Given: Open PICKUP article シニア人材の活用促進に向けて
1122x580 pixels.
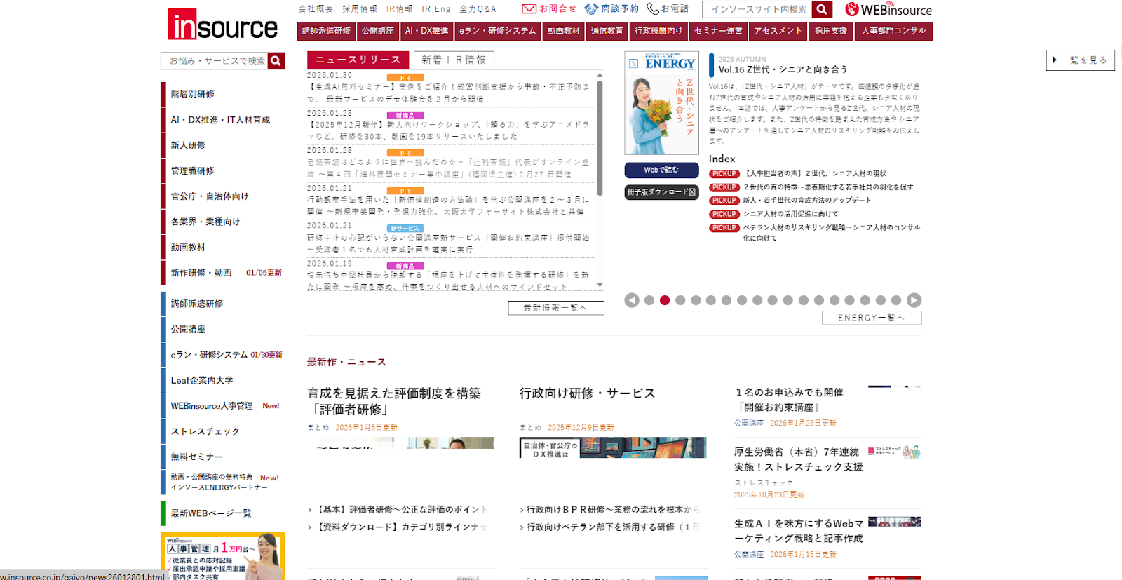Looking at the screenshot, I should (790, 214).
